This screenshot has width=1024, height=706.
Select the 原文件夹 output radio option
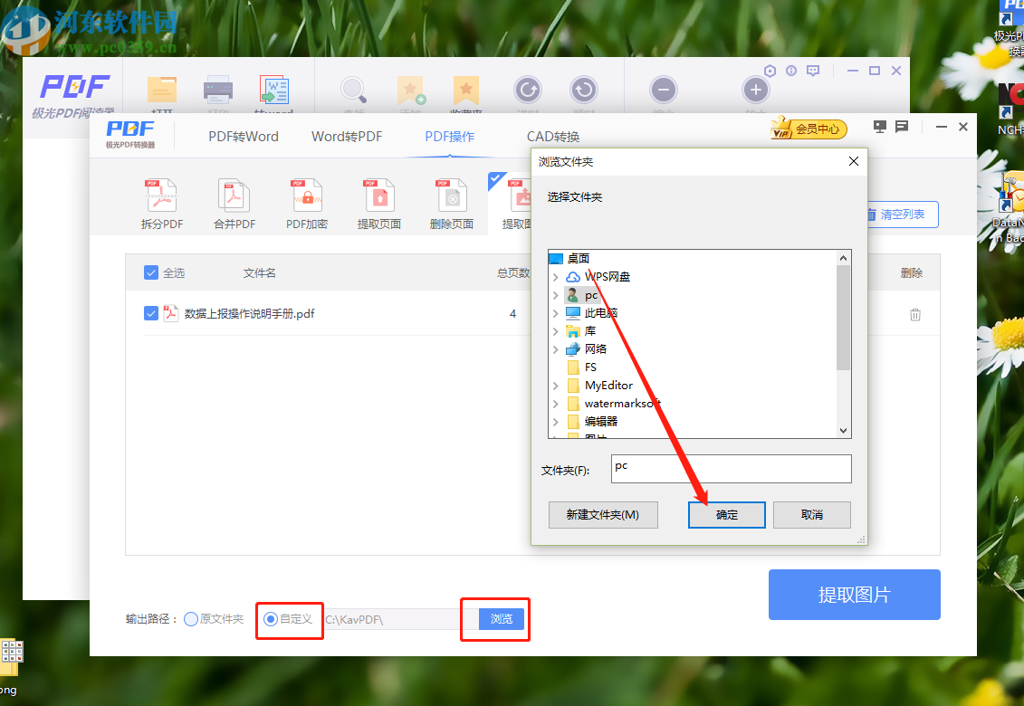pos(190,619)
